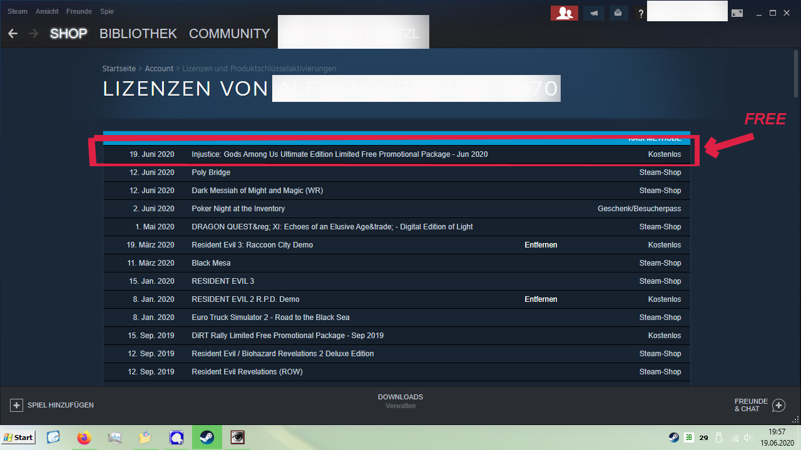Select Dark Messiah of Might and Magic (WR)
Image resolution: width=801 pixels, height=450 pixels.
(257, 191)
